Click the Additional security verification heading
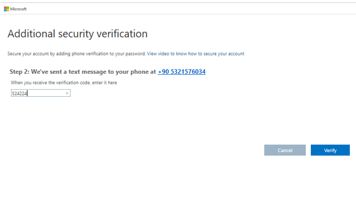Viewport: 356px width, 205px height. pyautogui.click(x=77, y=34)
